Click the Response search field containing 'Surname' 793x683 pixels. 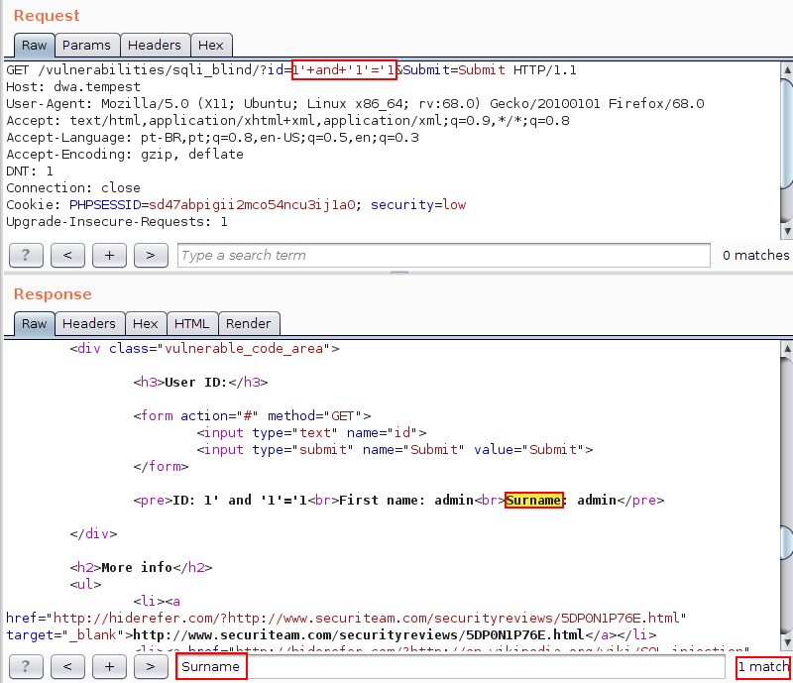(x=451, y=666)
